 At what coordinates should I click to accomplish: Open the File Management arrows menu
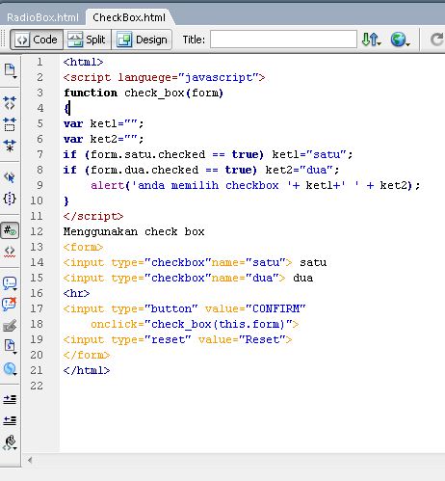click(x=371, y=40)
